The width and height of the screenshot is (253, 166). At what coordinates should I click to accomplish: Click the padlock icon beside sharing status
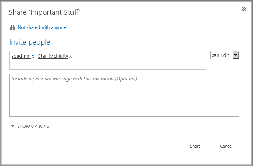pyautogui.click(x=12, y=28)
